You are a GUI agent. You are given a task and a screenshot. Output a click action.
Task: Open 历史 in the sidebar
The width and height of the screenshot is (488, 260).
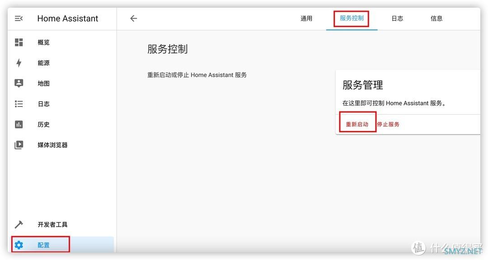coord(43,125)
